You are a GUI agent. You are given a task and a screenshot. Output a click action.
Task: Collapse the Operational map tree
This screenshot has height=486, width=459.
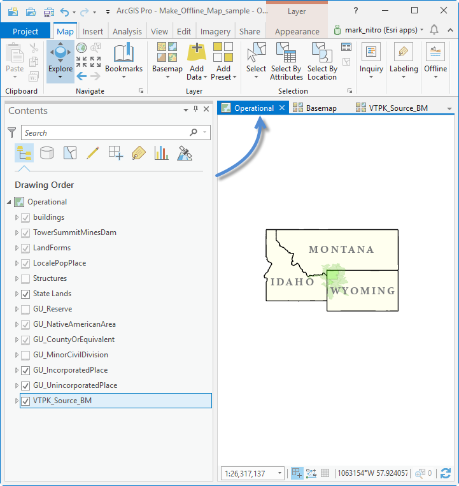(9, 202)
